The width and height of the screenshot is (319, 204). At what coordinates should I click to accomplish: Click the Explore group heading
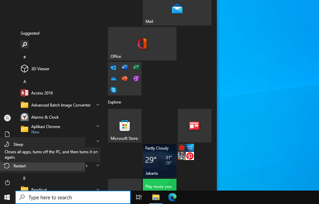pyautogui.click(x=114, y=102)
